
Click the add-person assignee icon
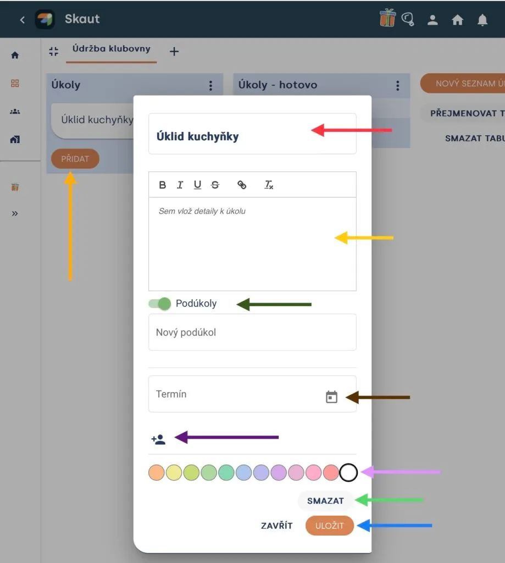click(x=158, y=439)
